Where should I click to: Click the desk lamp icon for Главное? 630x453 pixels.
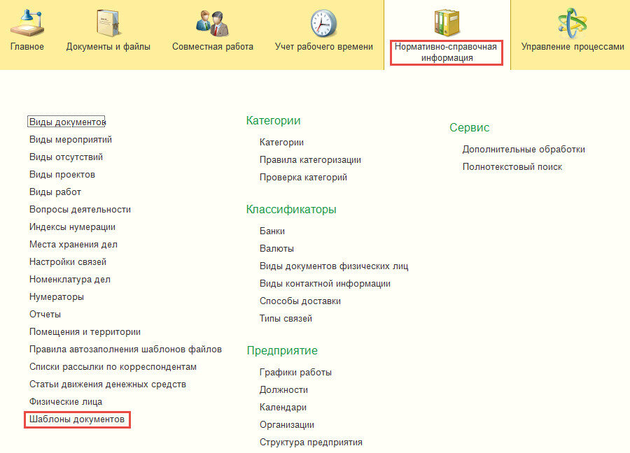pos(27,23)
